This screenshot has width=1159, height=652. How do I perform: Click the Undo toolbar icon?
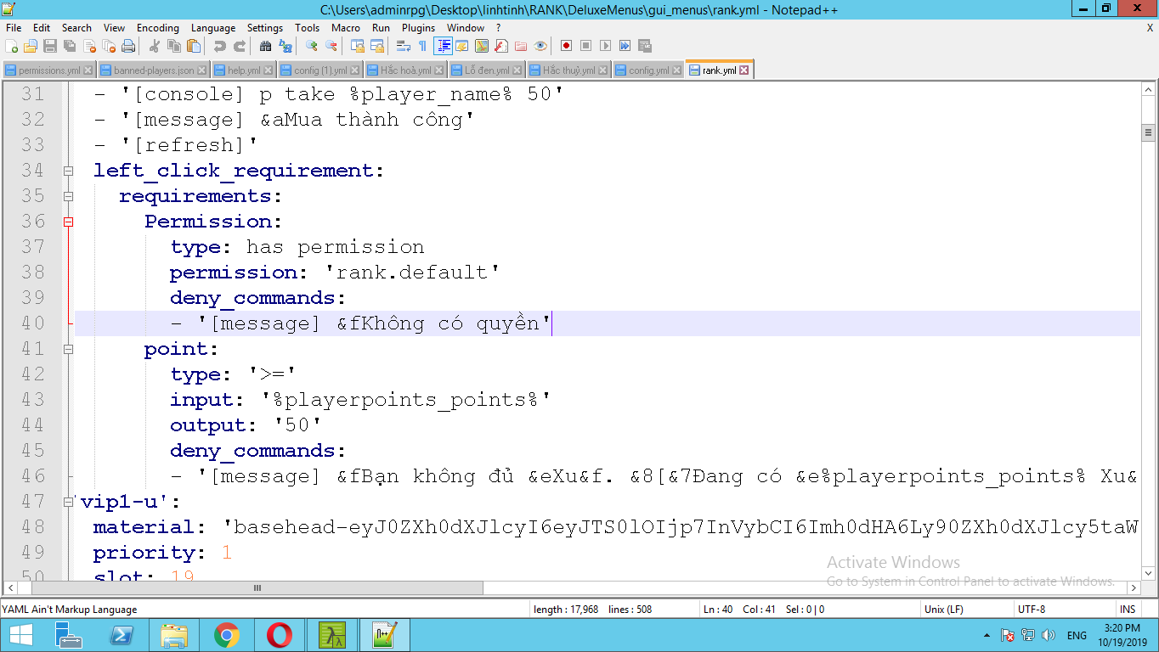220,46
